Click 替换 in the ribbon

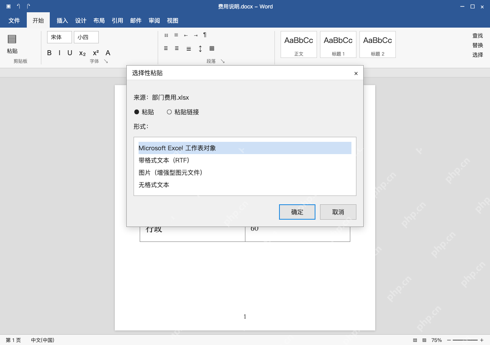coord(478,45)
